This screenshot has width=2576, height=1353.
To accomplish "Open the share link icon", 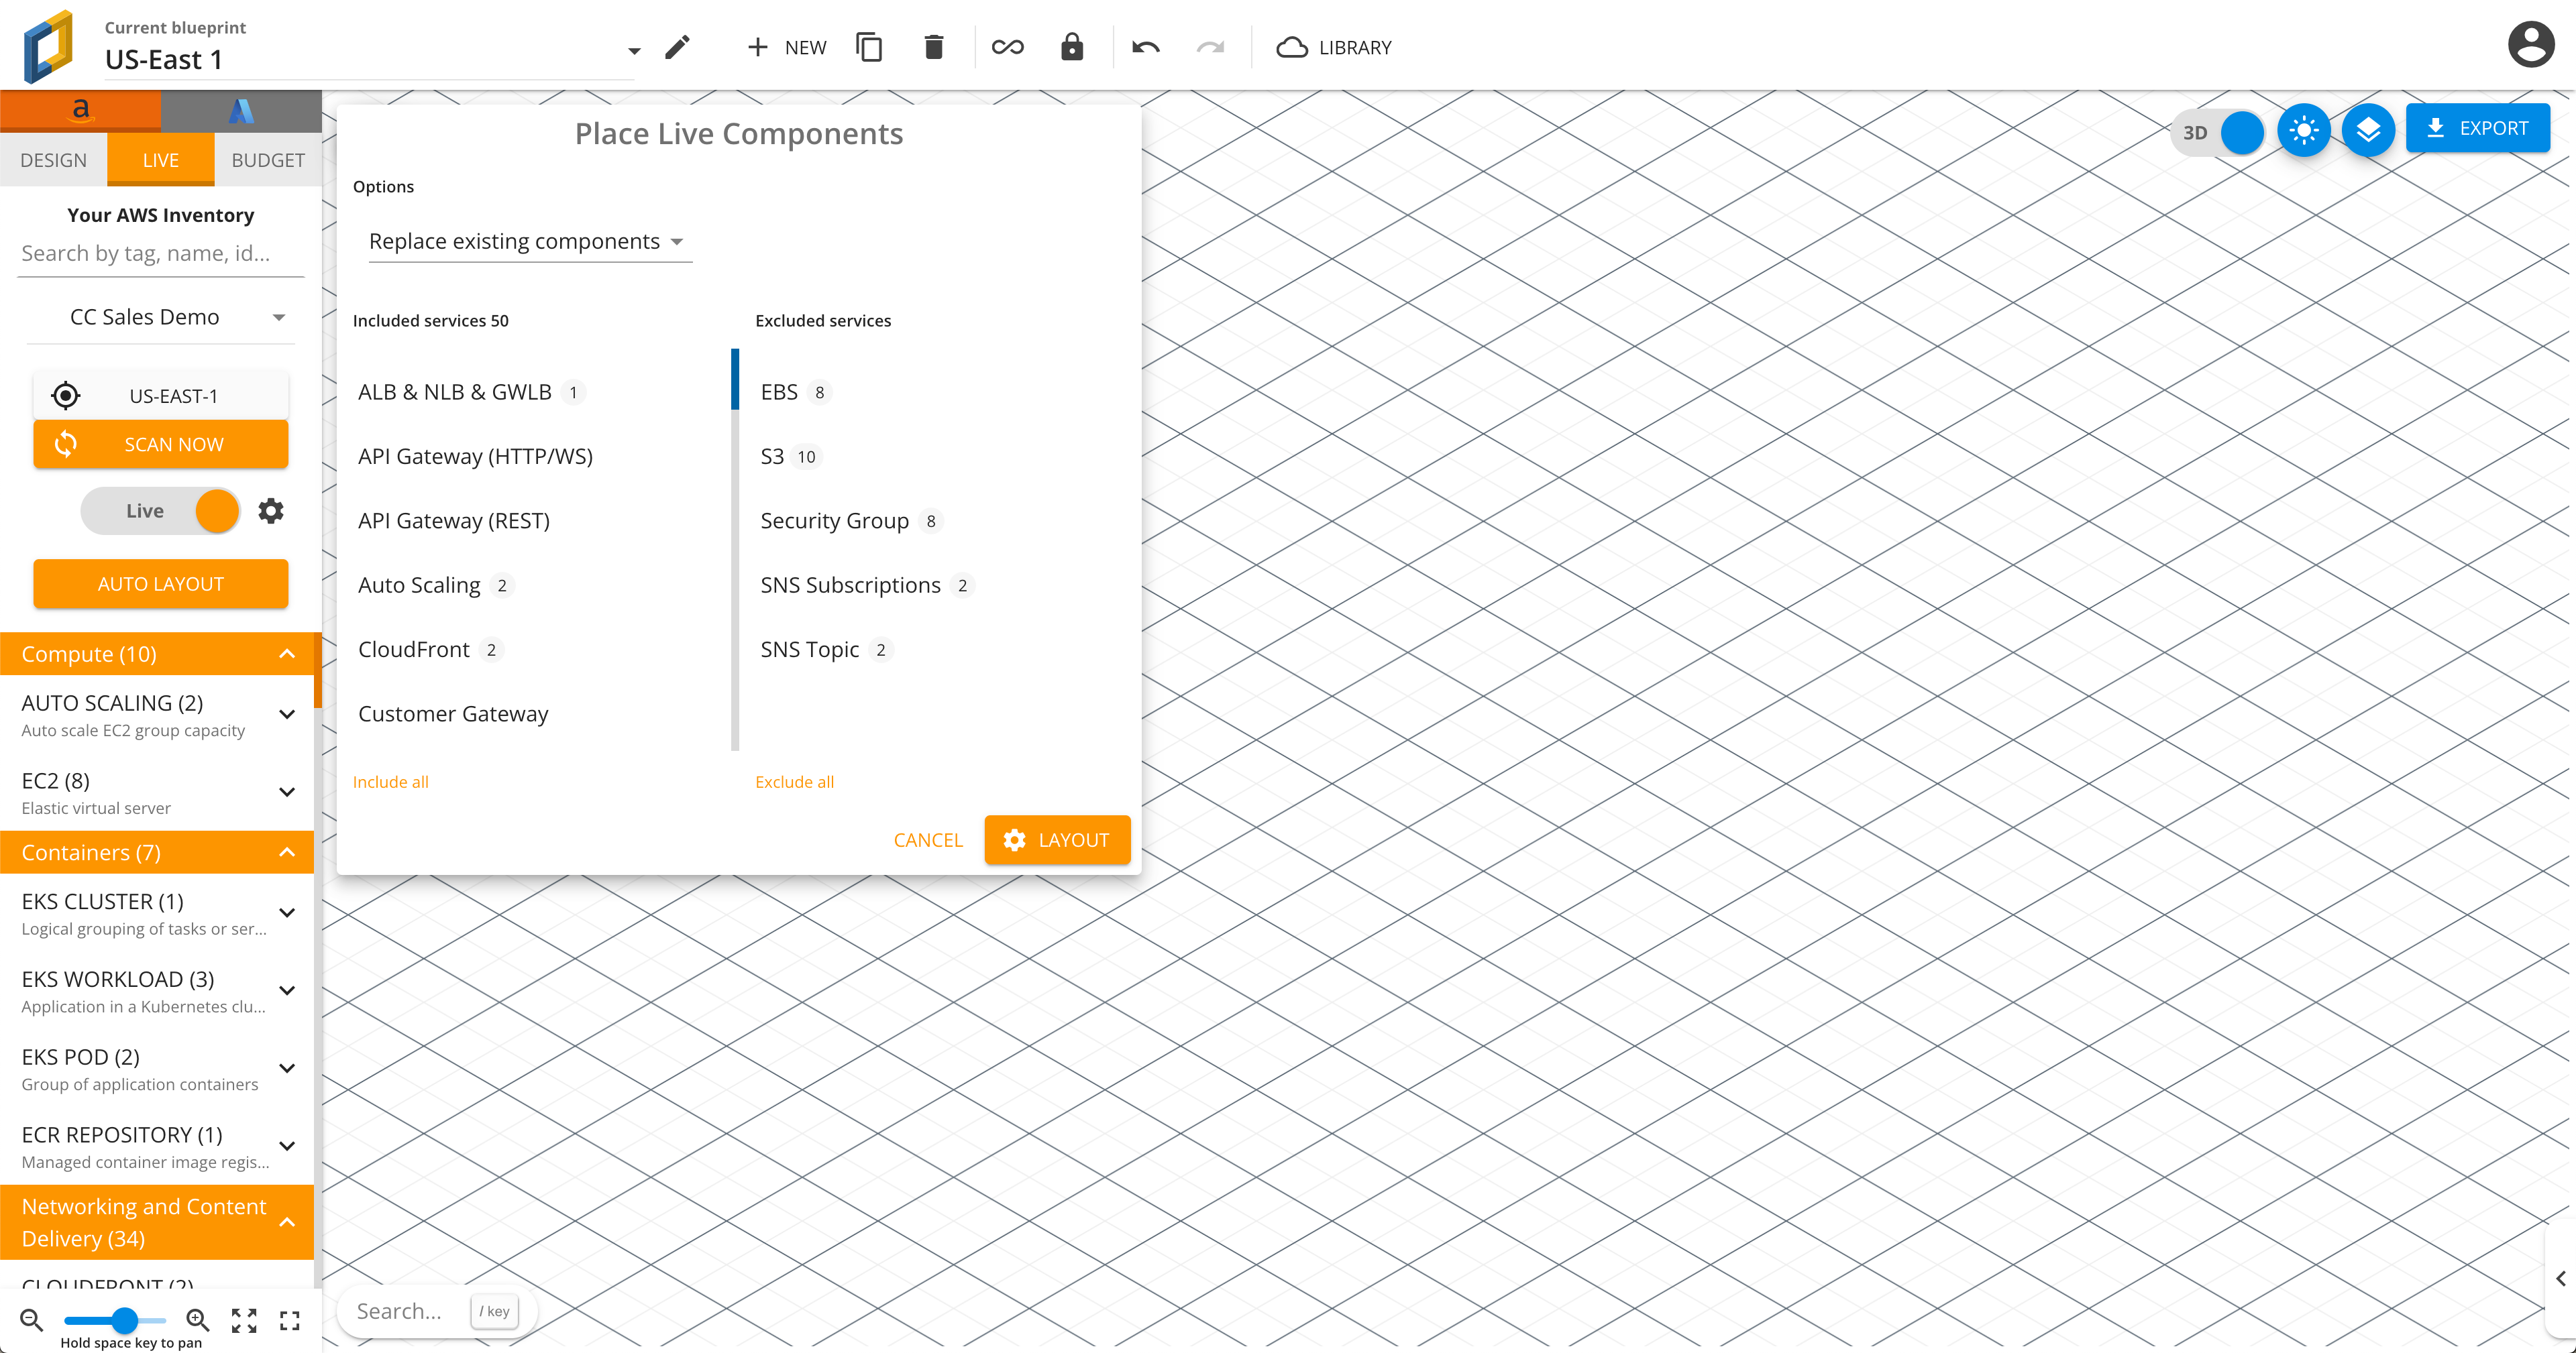I will (1007, 47).
